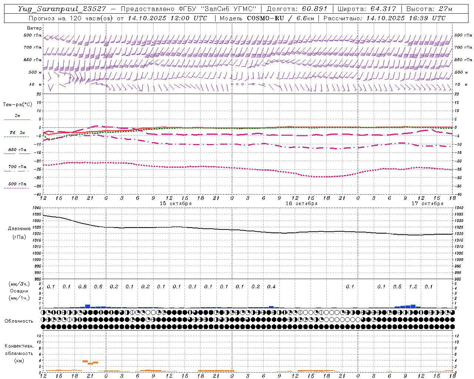Click the black pressure curve in the Давление panel
This screenshot has width=474, height=379.
(x=247, y=231)
